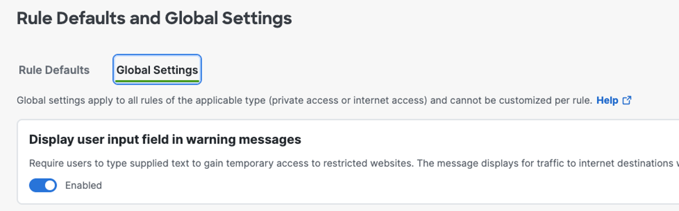This screenshot has width=679, height=211.
Task: Click the white knob of the Enabled switch
Action: (x=50, y=185)
